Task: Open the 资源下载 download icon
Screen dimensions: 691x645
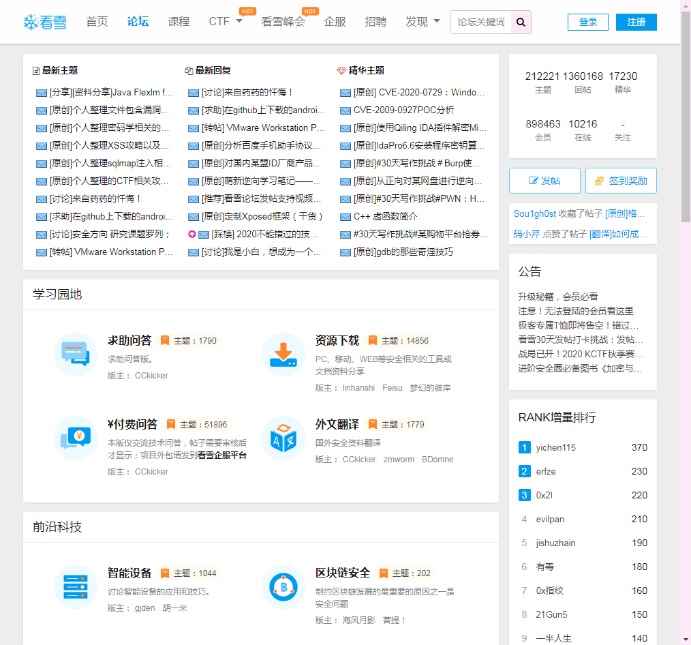Action: tap(283, 354)
